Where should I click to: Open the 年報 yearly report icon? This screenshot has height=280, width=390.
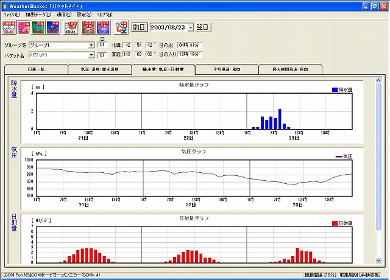click(x=53, y=27)
